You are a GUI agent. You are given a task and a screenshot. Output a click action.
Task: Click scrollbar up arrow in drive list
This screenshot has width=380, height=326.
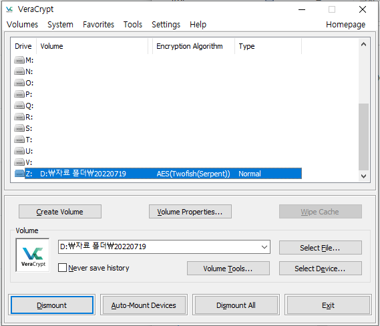[363, 44]
